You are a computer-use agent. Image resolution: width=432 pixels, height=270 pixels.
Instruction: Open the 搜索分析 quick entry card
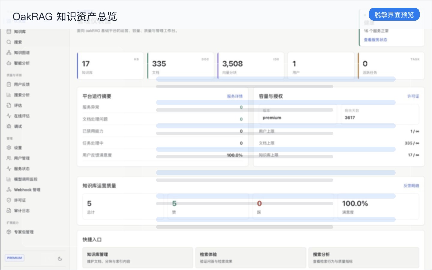coord(364,258)
